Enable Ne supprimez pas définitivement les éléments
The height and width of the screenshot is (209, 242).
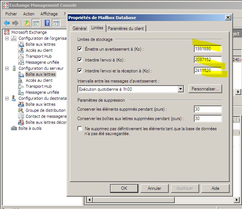[x=80, y=128]
